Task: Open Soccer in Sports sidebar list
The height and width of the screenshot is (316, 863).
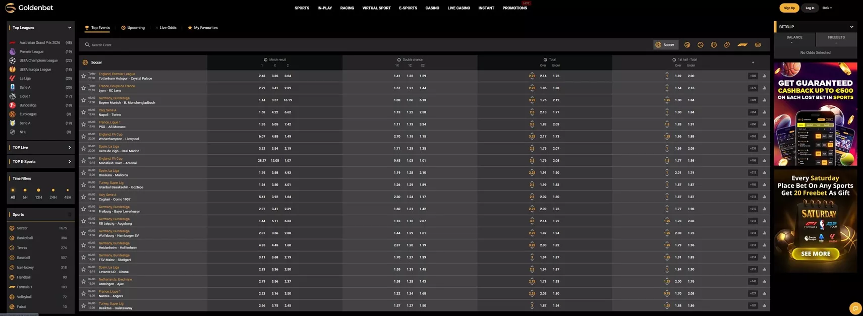Action: click(x=40, y=228)
